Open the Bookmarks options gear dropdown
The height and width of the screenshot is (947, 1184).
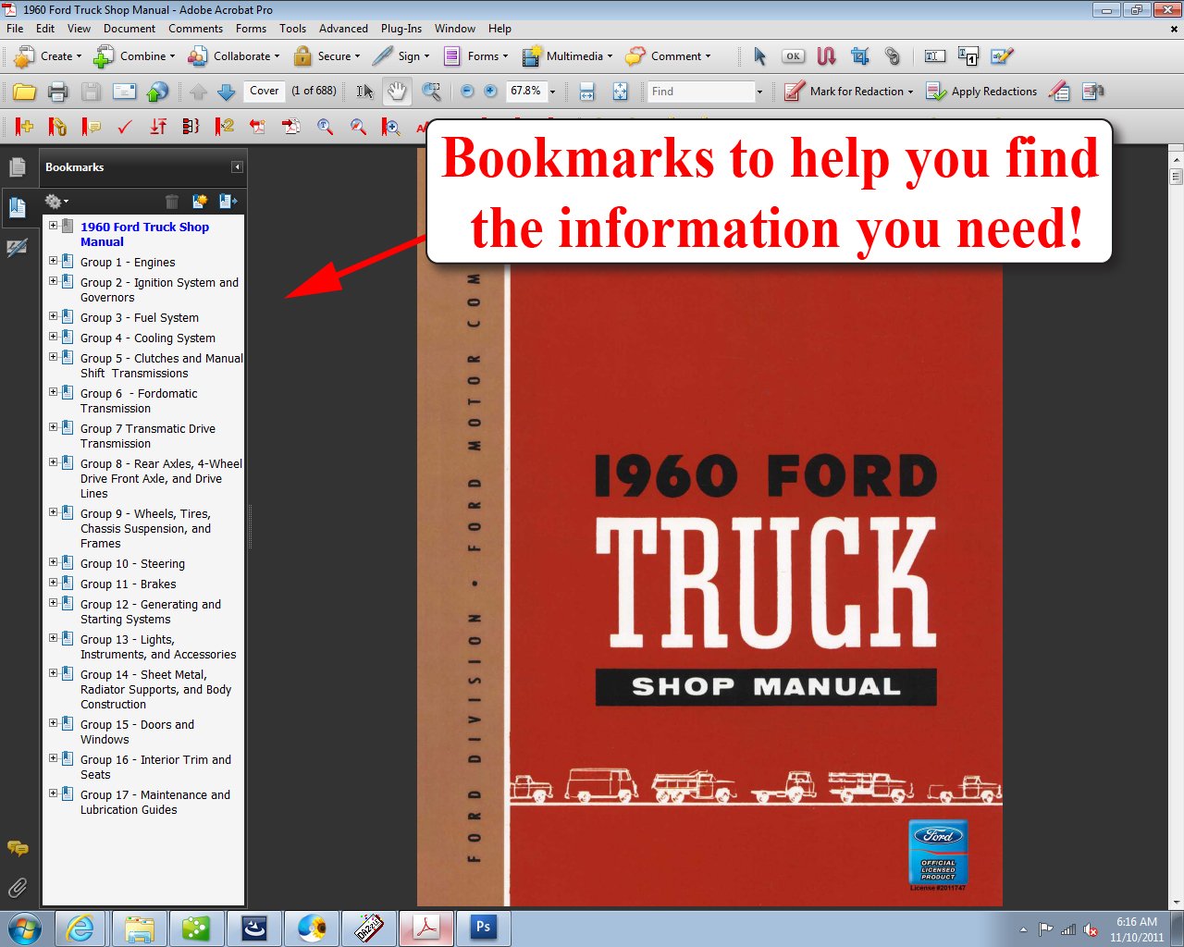55,201
